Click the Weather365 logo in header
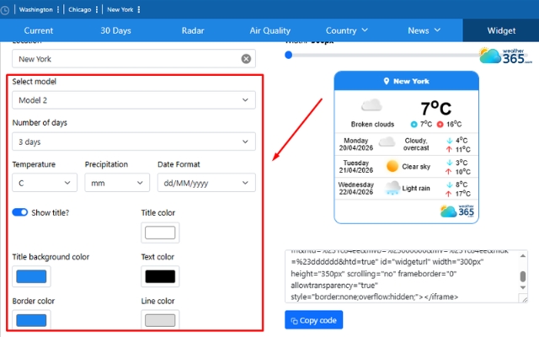539x337 pixels. pyautogui.click(x=505, y=56)
